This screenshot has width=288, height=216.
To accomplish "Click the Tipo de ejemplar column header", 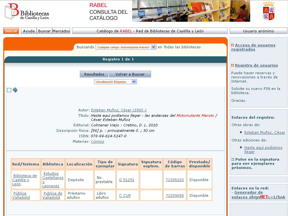I will [x=105, y=164].
